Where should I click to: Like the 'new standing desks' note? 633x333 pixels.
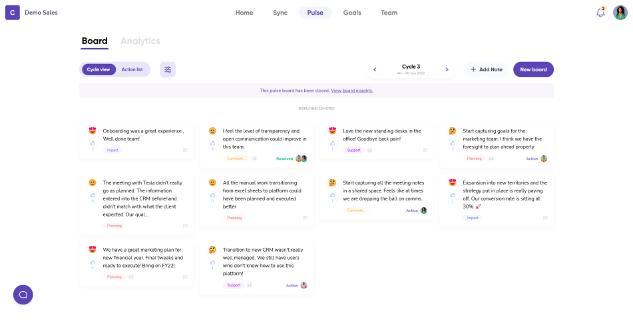click(332, 143)
